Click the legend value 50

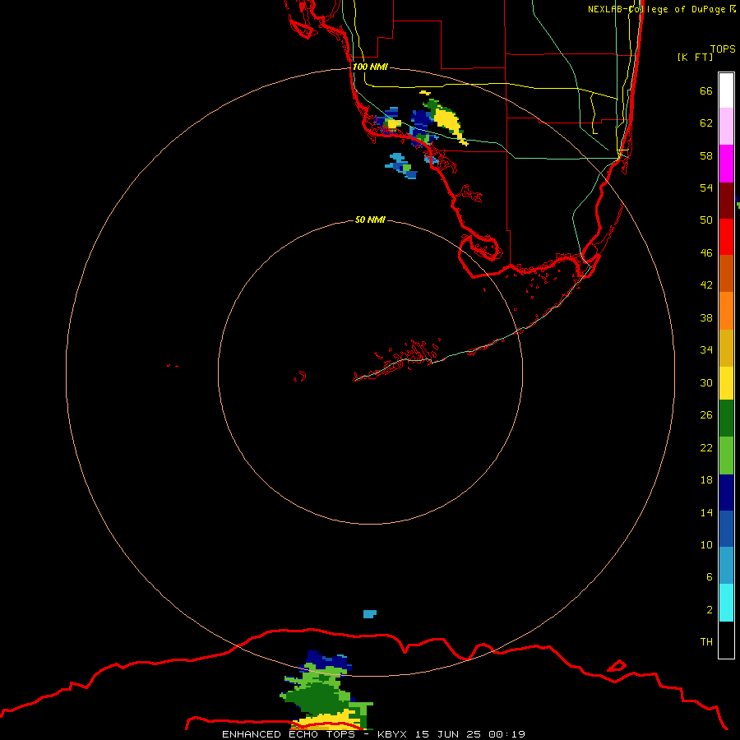click(706, 220)
